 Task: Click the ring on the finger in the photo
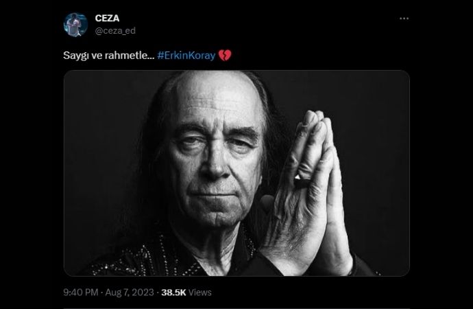302,181
